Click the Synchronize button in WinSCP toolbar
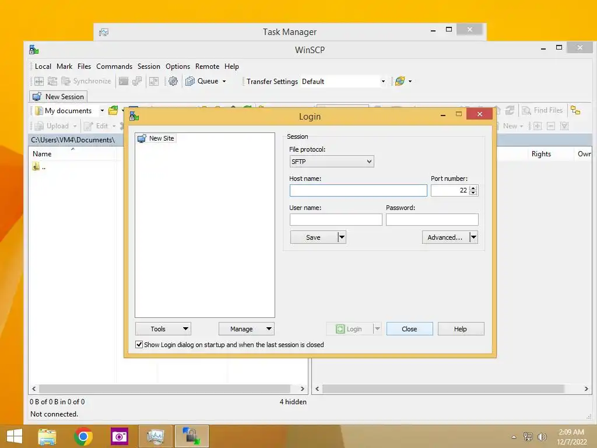597x448 pixels. [86, 81]
